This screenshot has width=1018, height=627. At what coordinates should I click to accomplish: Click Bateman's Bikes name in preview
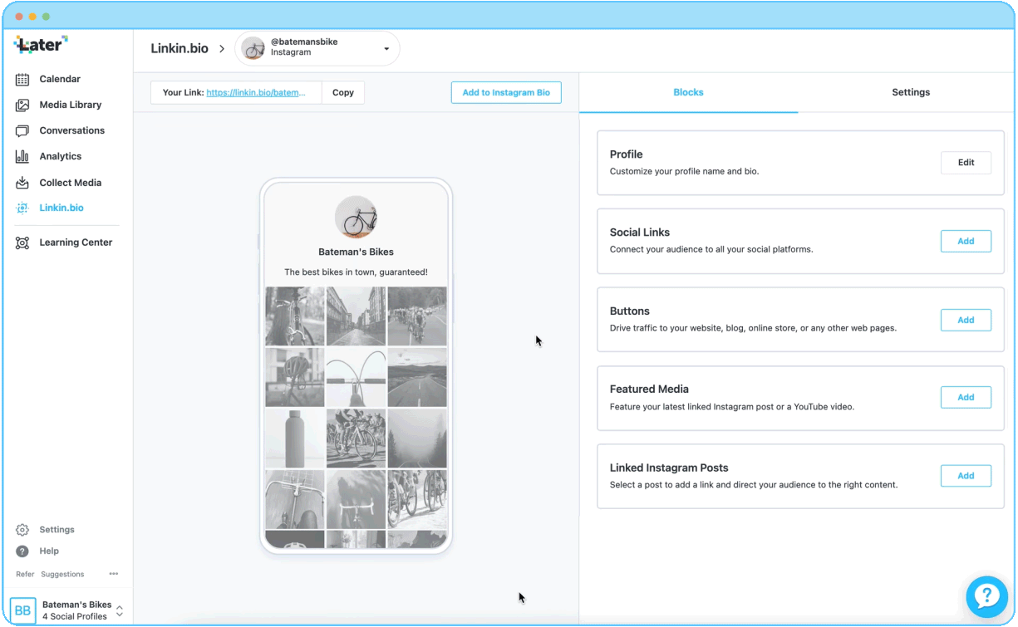[x=356, y=252]
